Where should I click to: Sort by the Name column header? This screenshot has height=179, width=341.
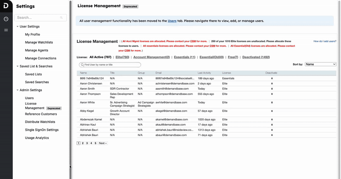[x=83, y=73]
